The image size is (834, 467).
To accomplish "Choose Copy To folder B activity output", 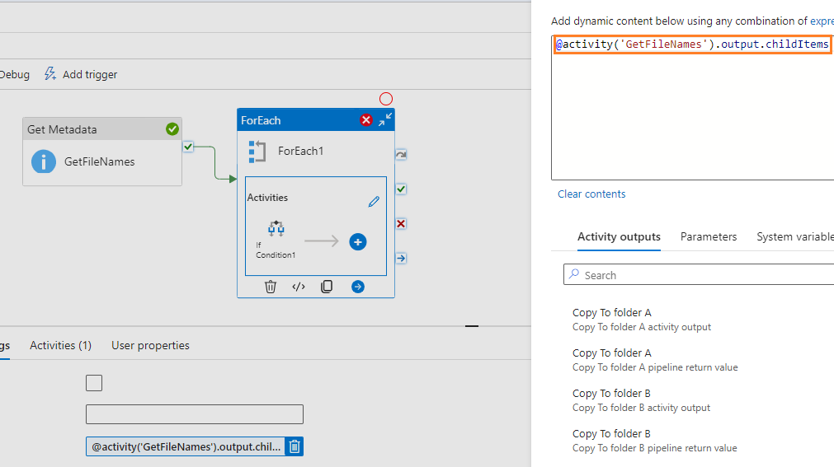I will point(641,400).
